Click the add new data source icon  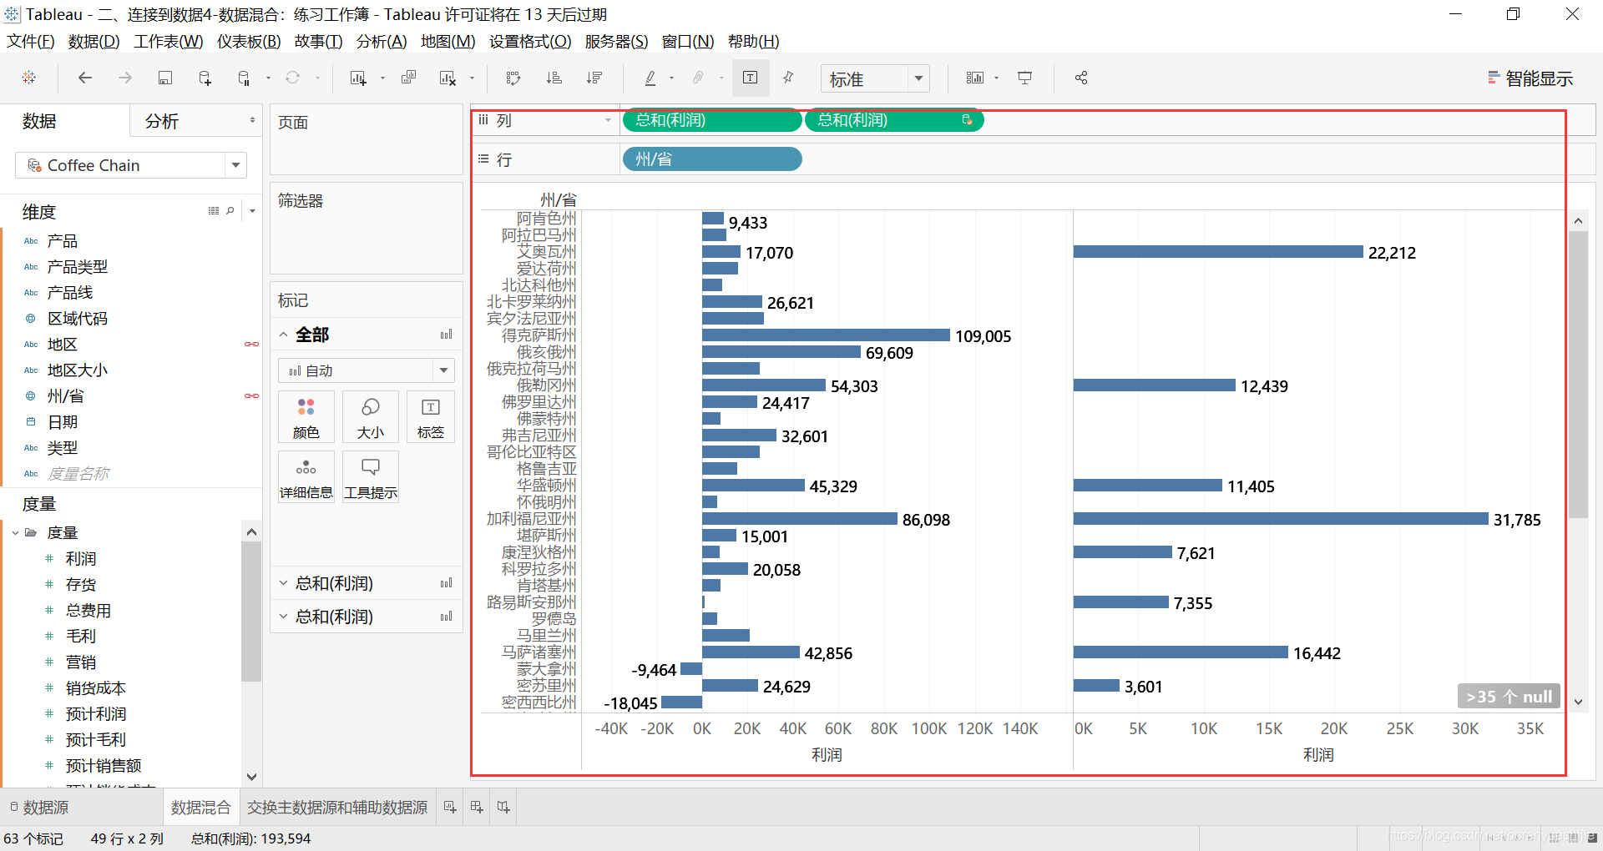pos(205,78)
